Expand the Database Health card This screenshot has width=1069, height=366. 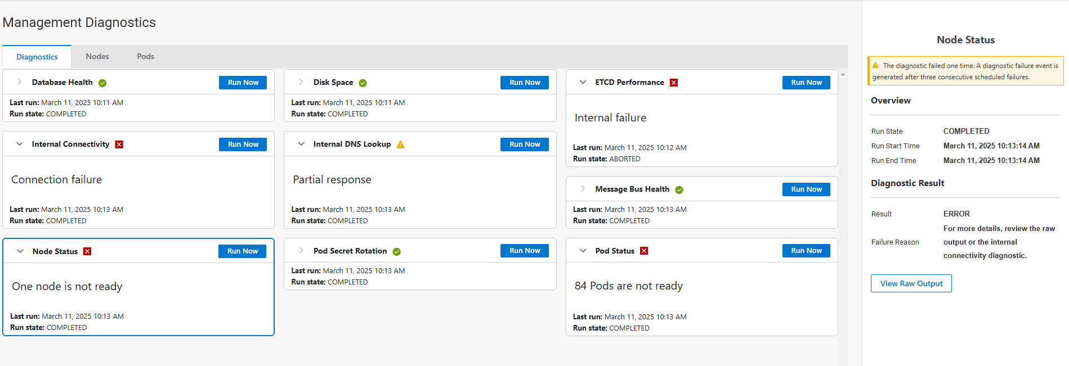[x=20, y=82]
